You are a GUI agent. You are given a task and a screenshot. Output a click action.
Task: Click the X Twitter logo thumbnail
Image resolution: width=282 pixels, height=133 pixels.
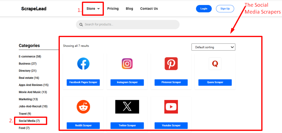click(127, 107)
